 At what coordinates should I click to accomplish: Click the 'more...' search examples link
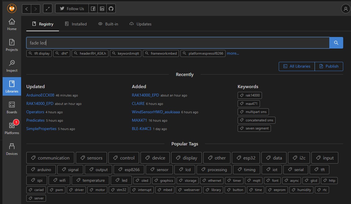[233, 53]
